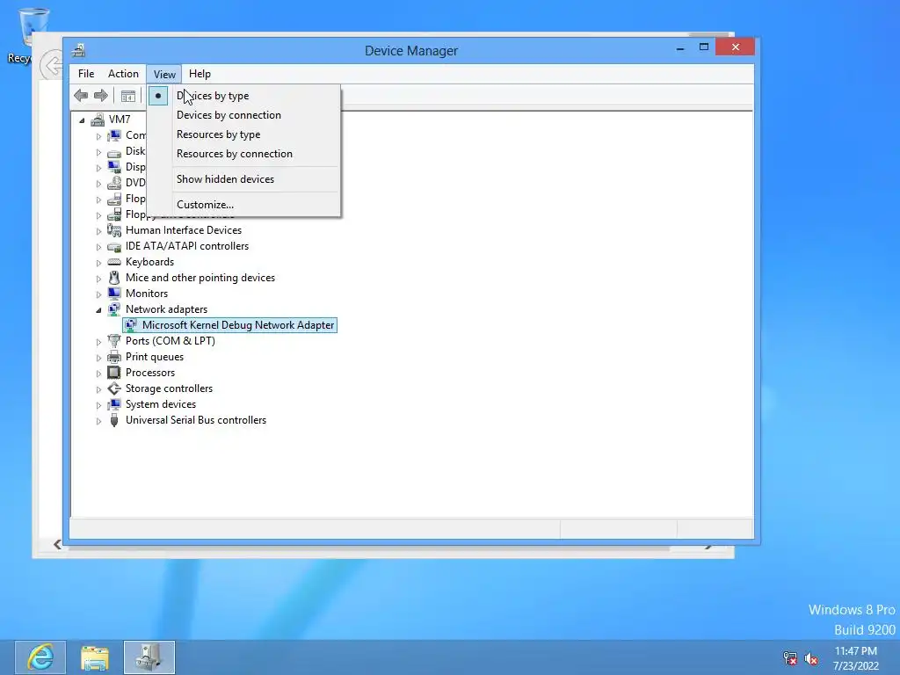Select the Storage controllers label
The height and width of the screenshot is (675, 900).
pos(170,388)
